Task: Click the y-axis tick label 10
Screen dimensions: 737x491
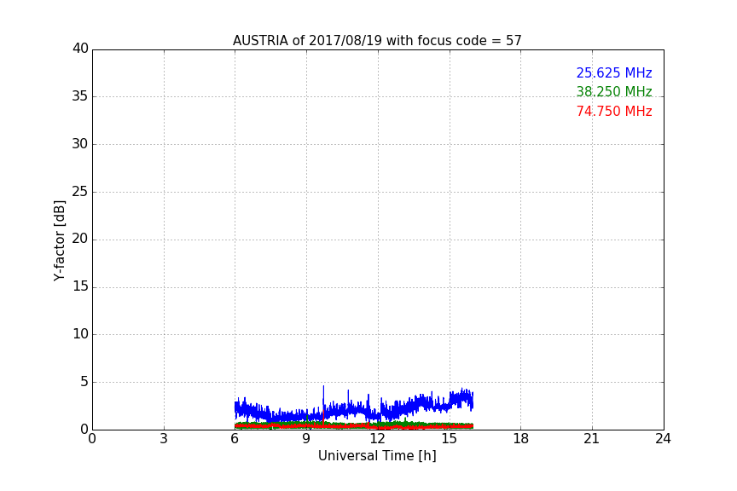Action: 80,334
